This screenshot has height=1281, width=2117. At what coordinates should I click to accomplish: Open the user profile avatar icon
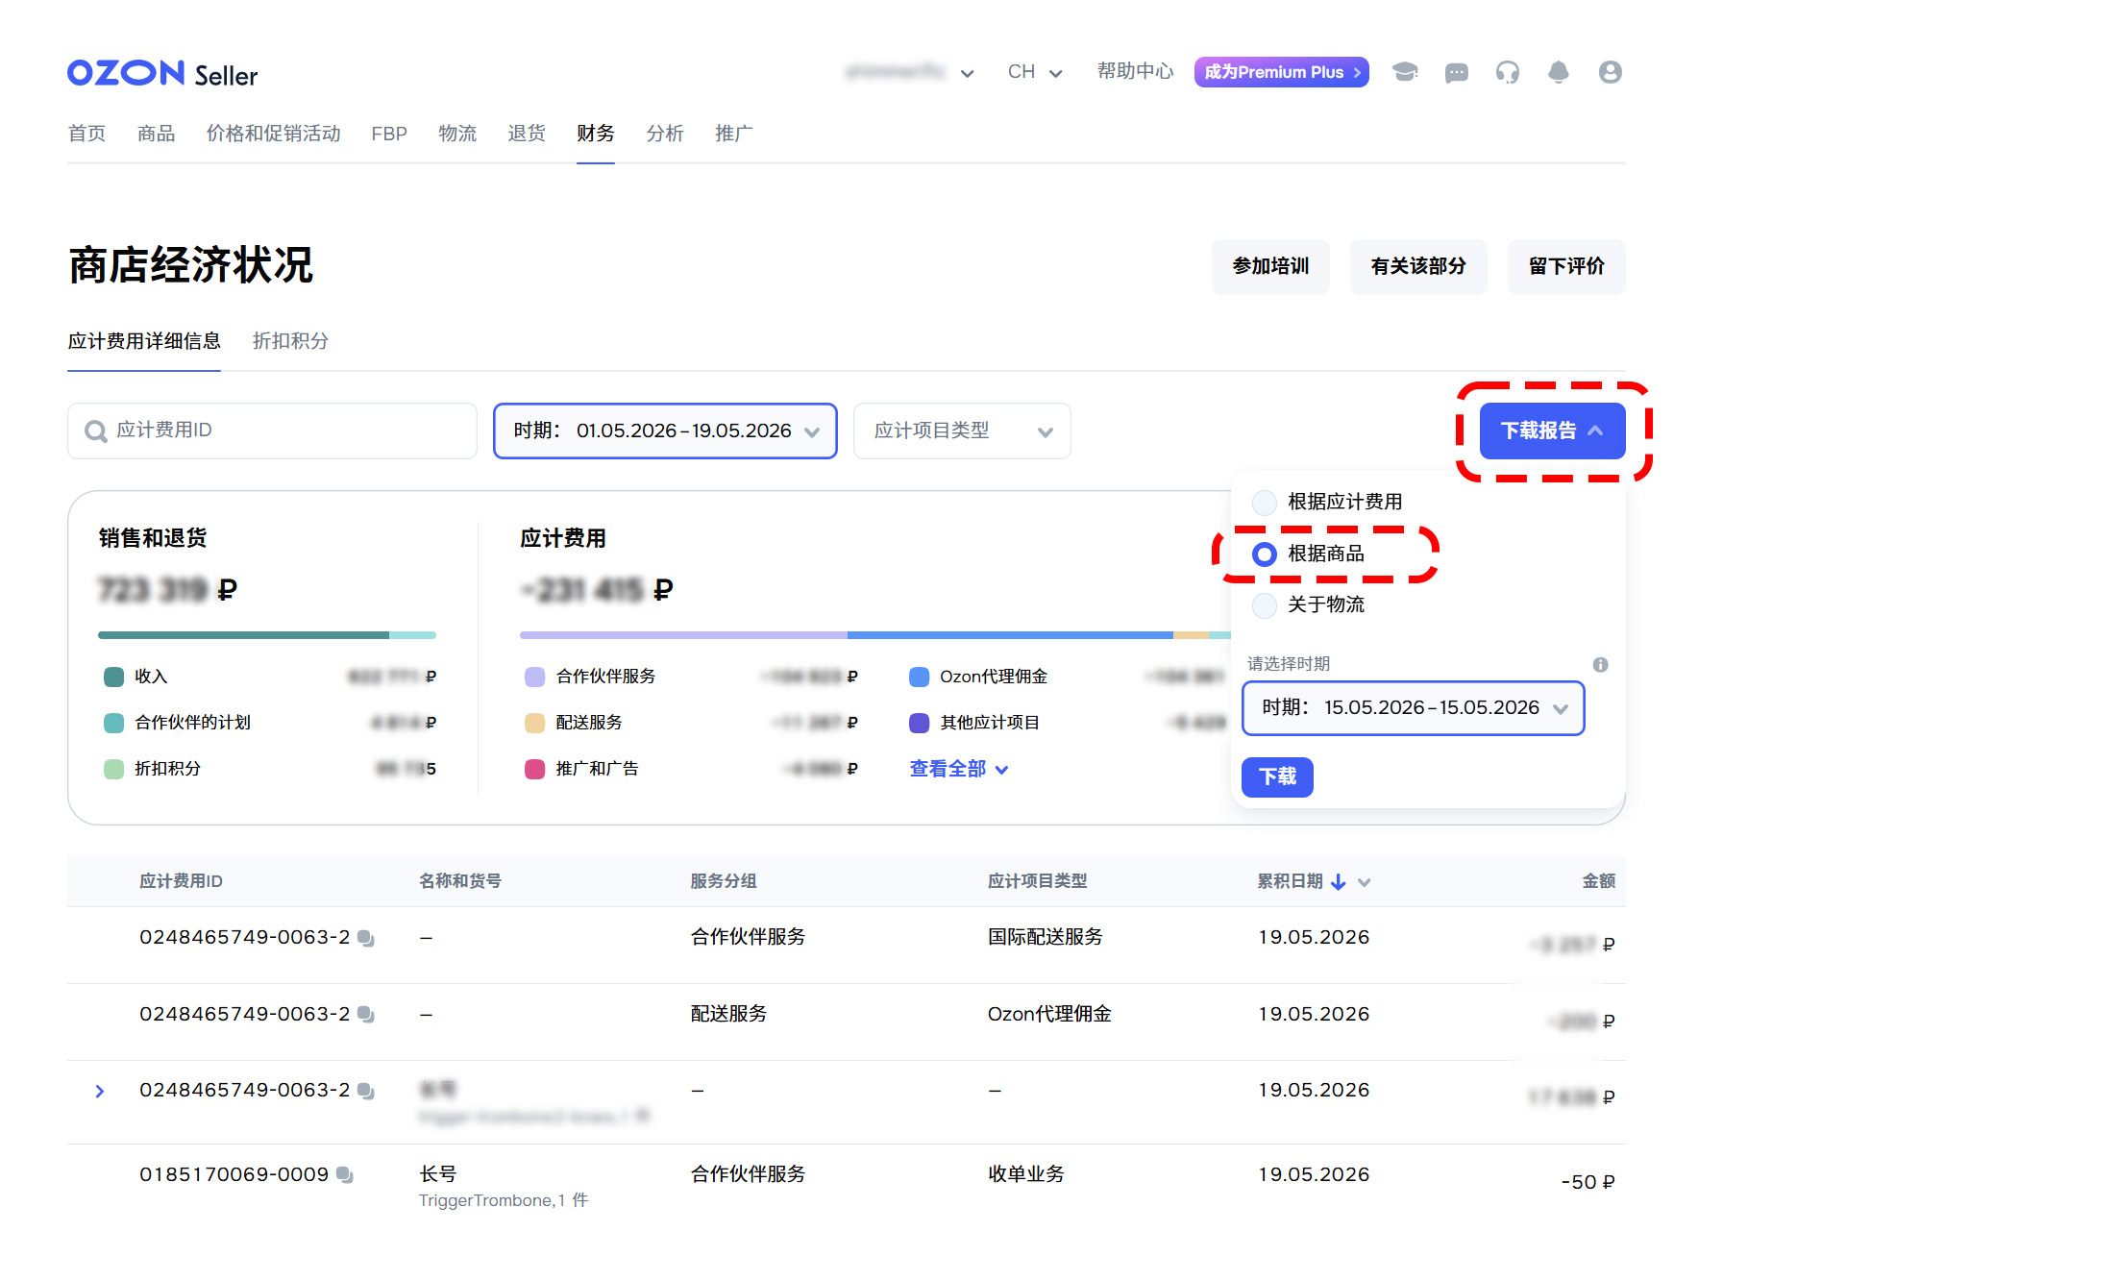[x=1611, y=72]
